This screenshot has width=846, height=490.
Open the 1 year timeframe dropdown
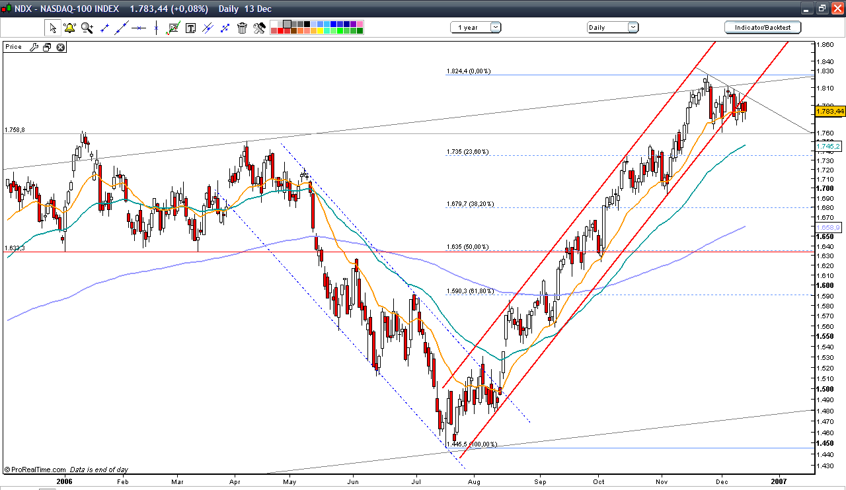[494, 27]
